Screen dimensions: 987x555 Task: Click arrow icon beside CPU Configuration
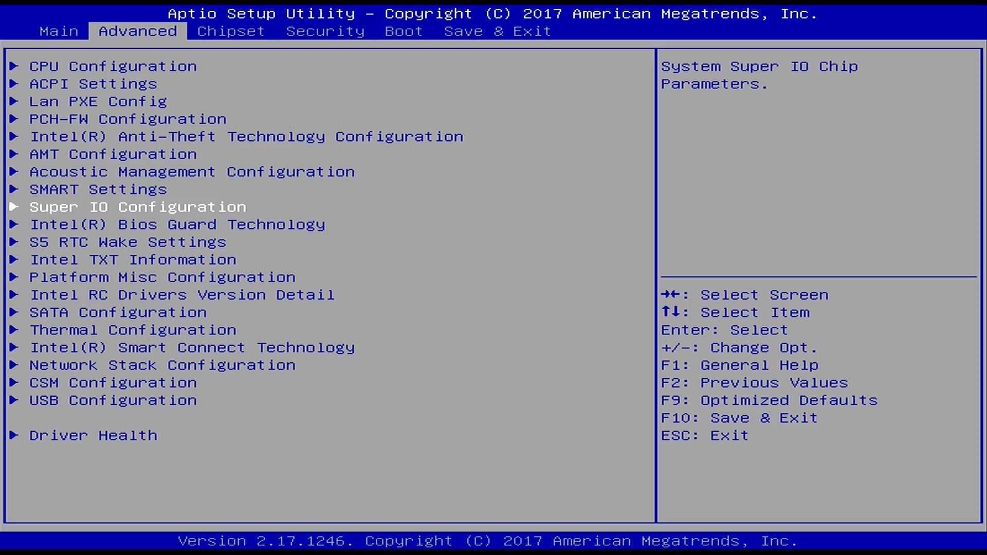14,66
